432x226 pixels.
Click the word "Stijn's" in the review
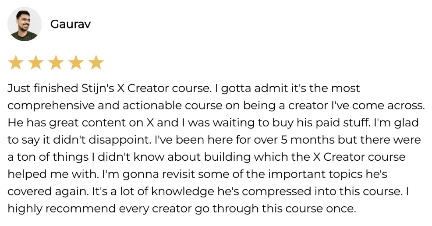coord(98,88)
